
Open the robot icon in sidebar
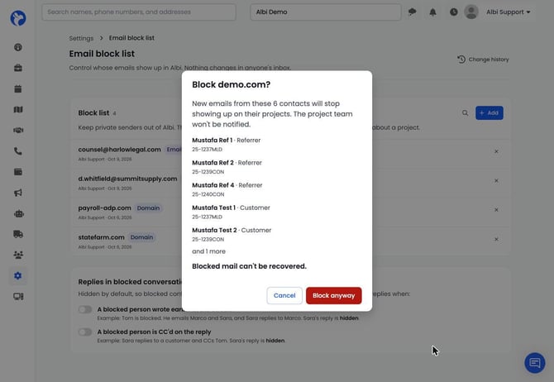[18, 213]
